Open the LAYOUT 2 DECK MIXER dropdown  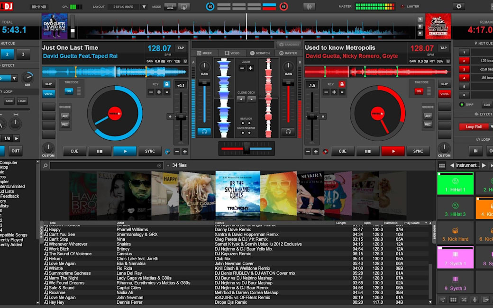coord(144,7)
